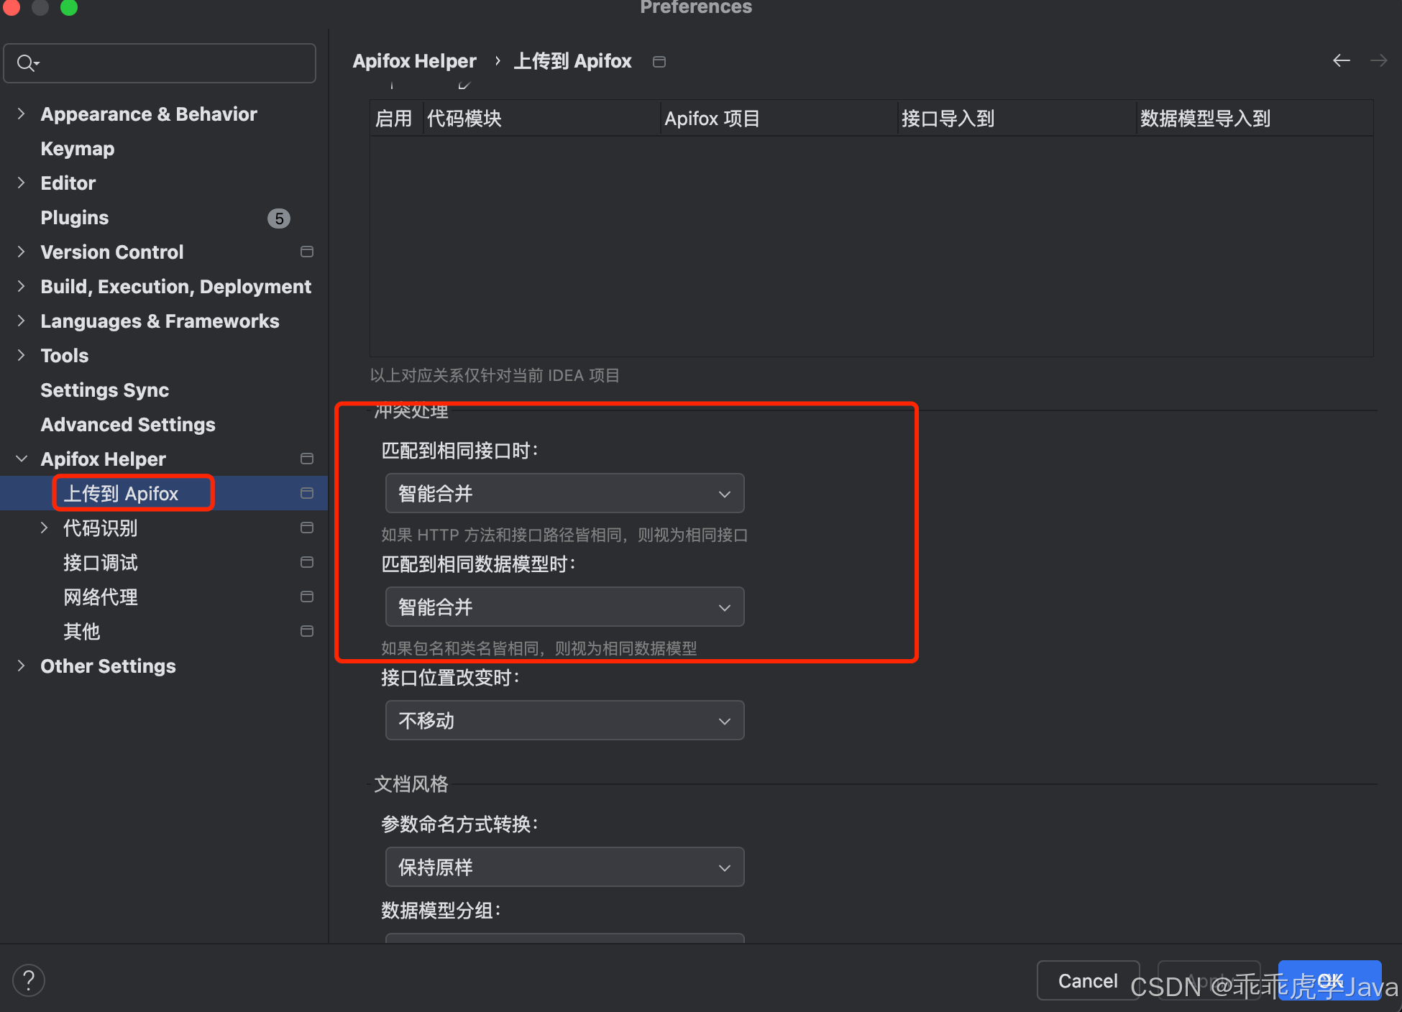Click the forward navigation arrow icon
This screenshot has height=1012, width=1402.
(x=1378, y=61)
